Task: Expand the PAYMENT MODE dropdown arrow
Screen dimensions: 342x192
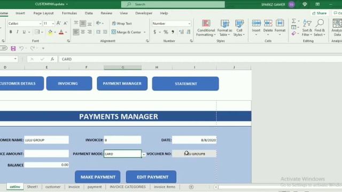Action: [x=144, y=155]
